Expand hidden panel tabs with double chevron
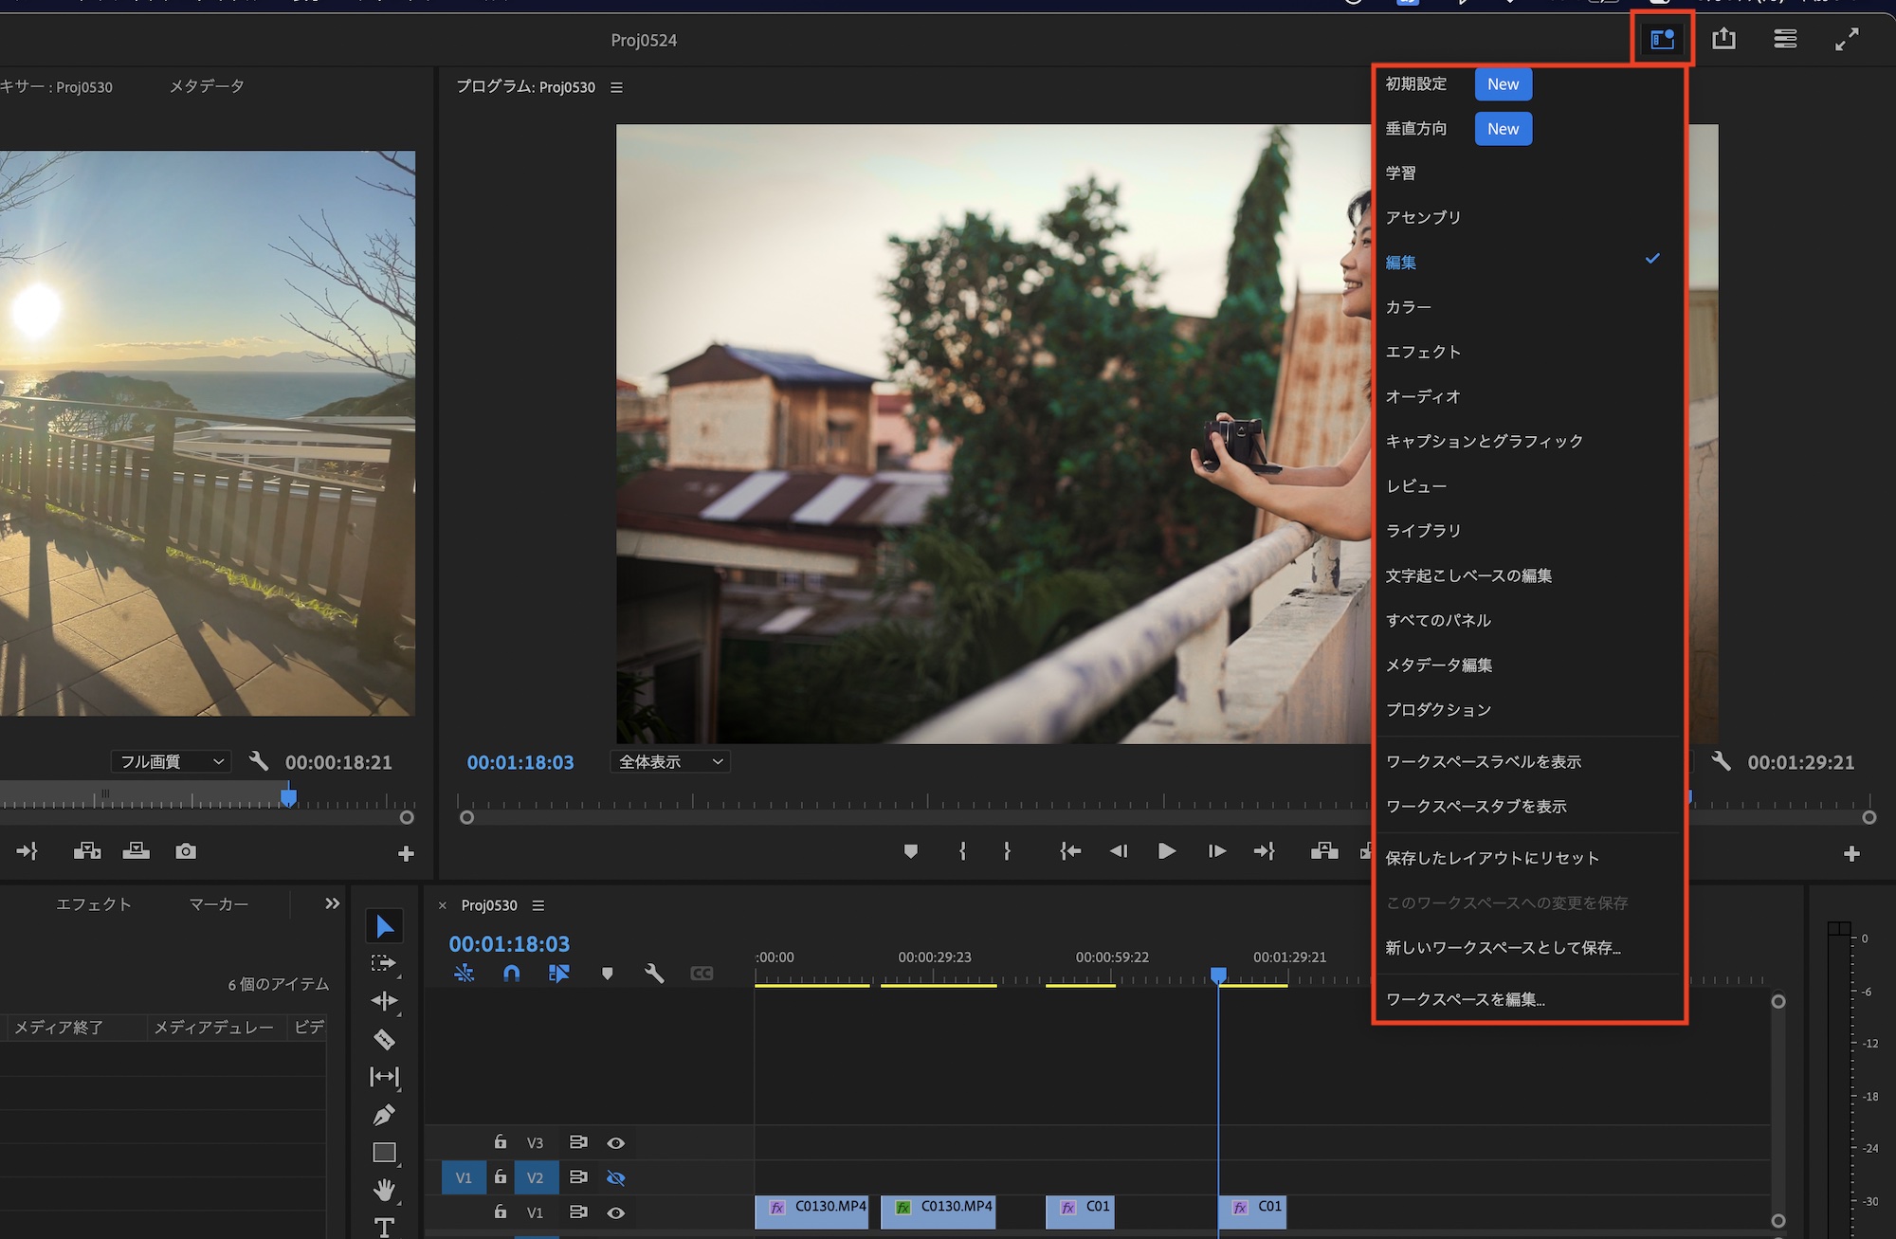1896x1239 pixels. pos(332,903)
